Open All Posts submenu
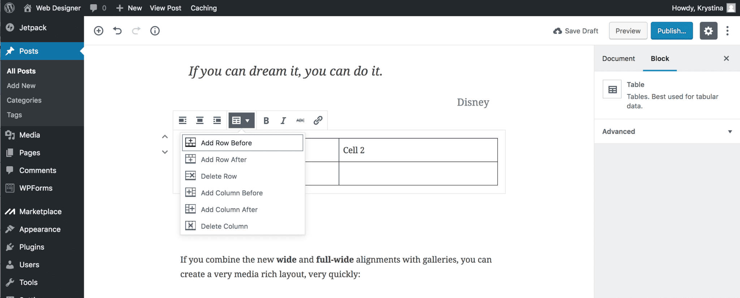The image size is (740, 298). click(21, 71)
